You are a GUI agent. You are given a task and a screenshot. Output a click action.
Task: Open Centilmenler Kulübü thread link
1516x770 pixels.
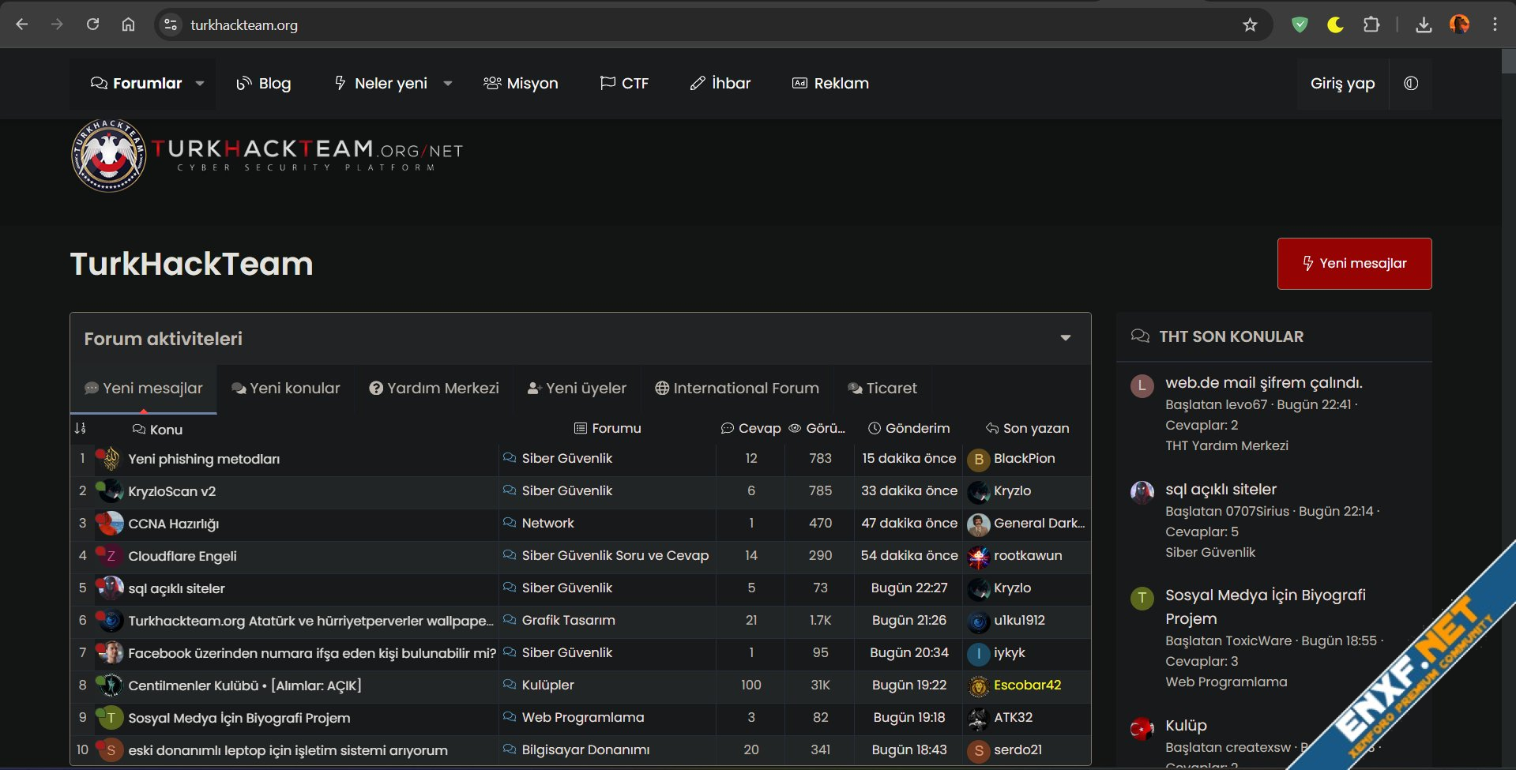(x=245, y=685)
